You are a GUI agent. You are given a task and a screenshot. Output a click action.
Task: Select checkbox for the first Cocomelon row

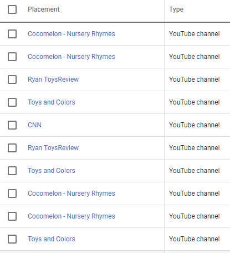(12, 34)
